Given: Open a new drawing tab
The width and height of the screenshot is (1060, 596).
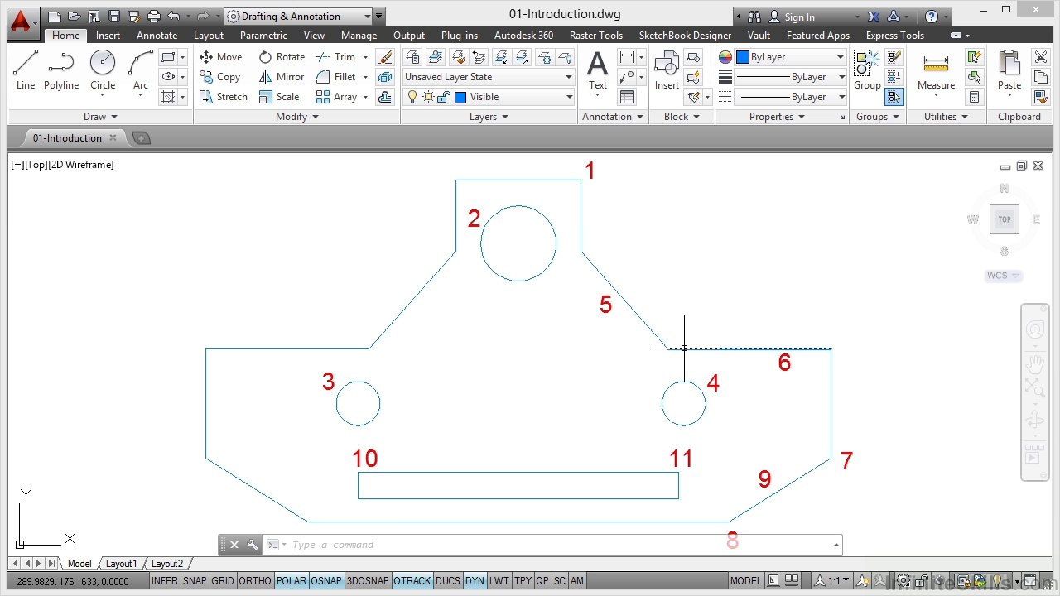Looking at the screenshot, I should [x=142, y=138].
